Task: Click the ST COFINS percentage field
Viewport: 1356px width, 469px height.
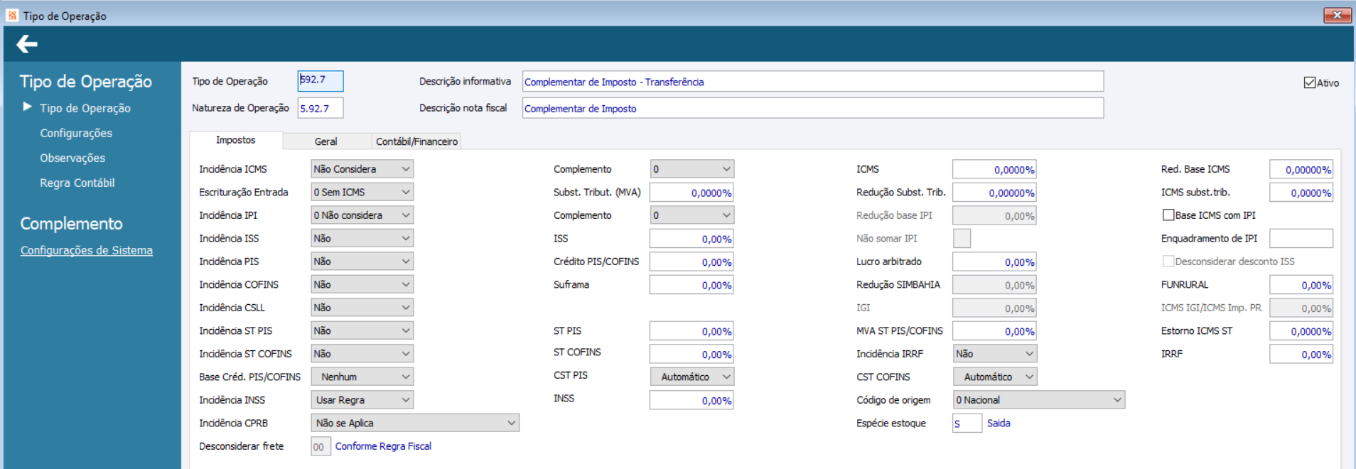Action: tap(692, 354)
